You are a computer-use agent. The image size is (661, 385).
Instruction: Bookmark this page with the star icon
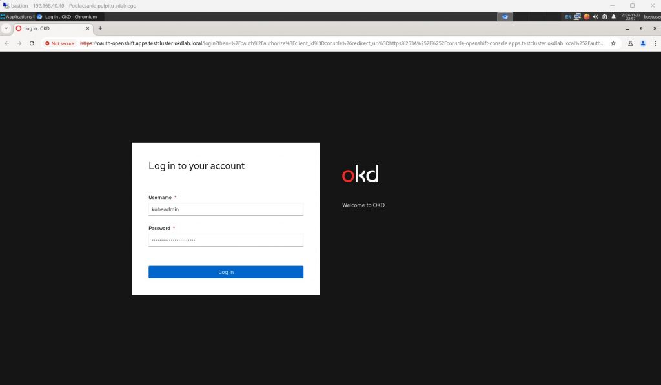pos(613,43)
